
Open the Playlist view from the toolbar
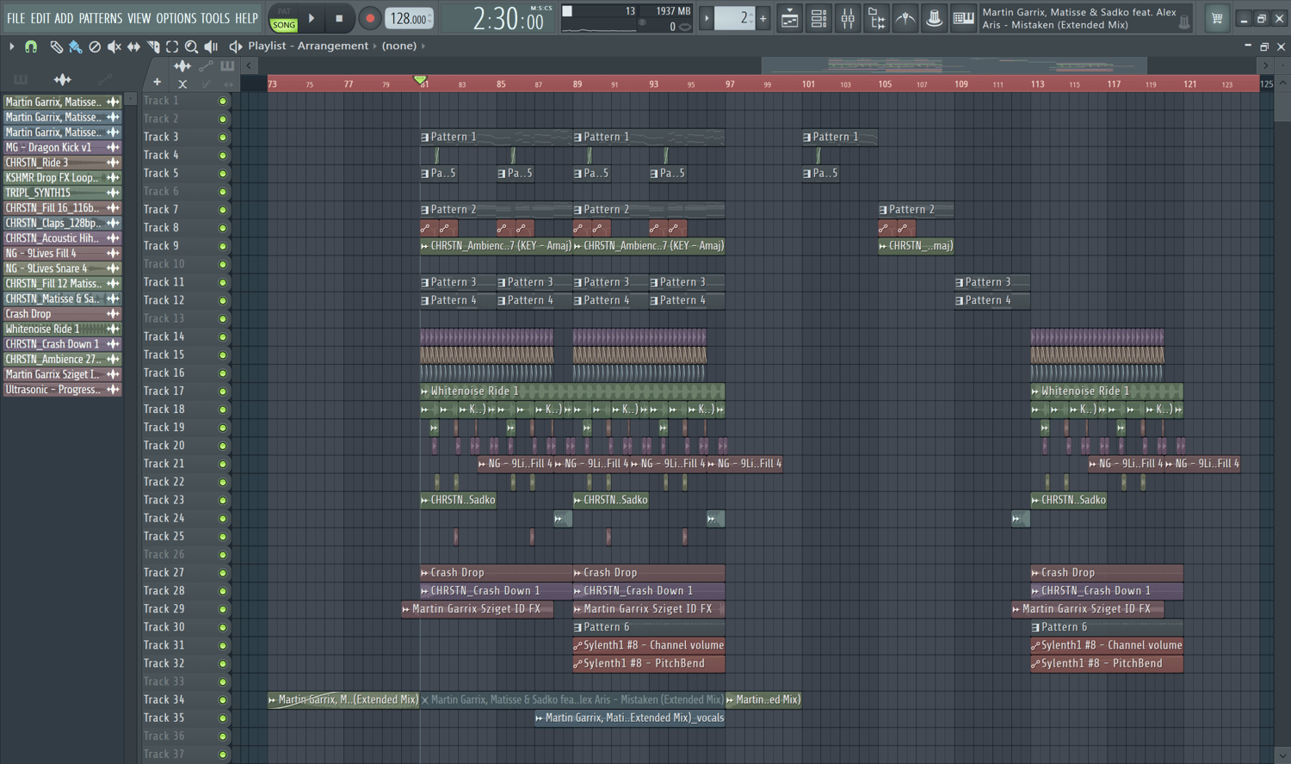point(789,18)
